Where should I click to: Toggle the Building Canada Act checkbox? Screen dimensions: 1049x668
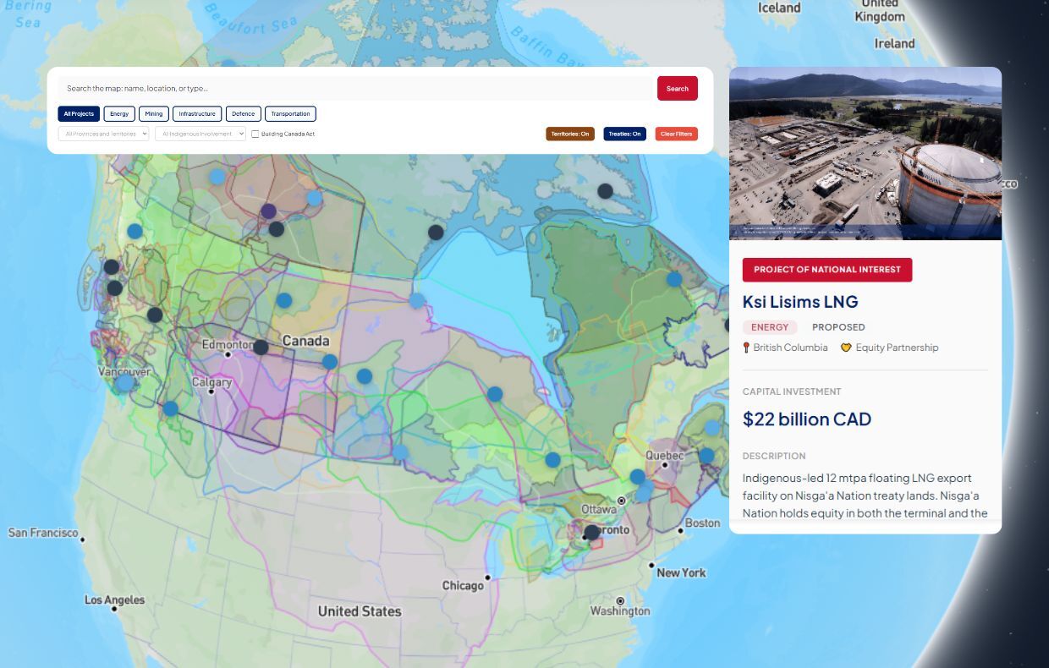click(x=255, y=134)
